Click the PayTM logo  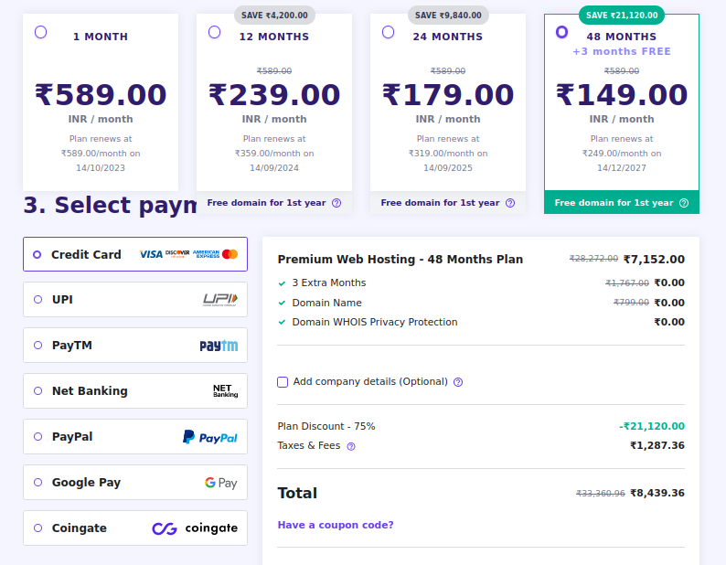coord(219,346)
